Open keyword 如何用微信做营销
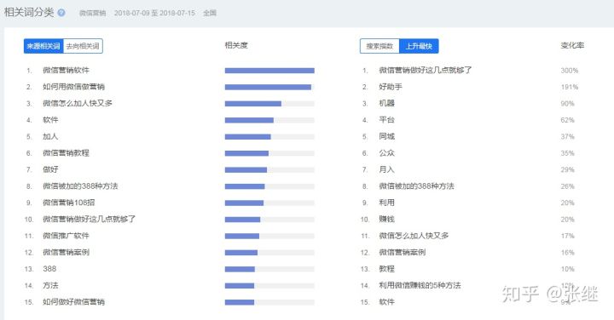The height and width of the screenshot is (320, 614). point(73,87)
